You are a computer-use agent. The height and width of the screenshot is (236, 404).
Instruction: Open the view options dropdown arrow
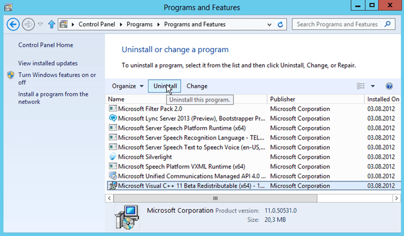[373, 86]
